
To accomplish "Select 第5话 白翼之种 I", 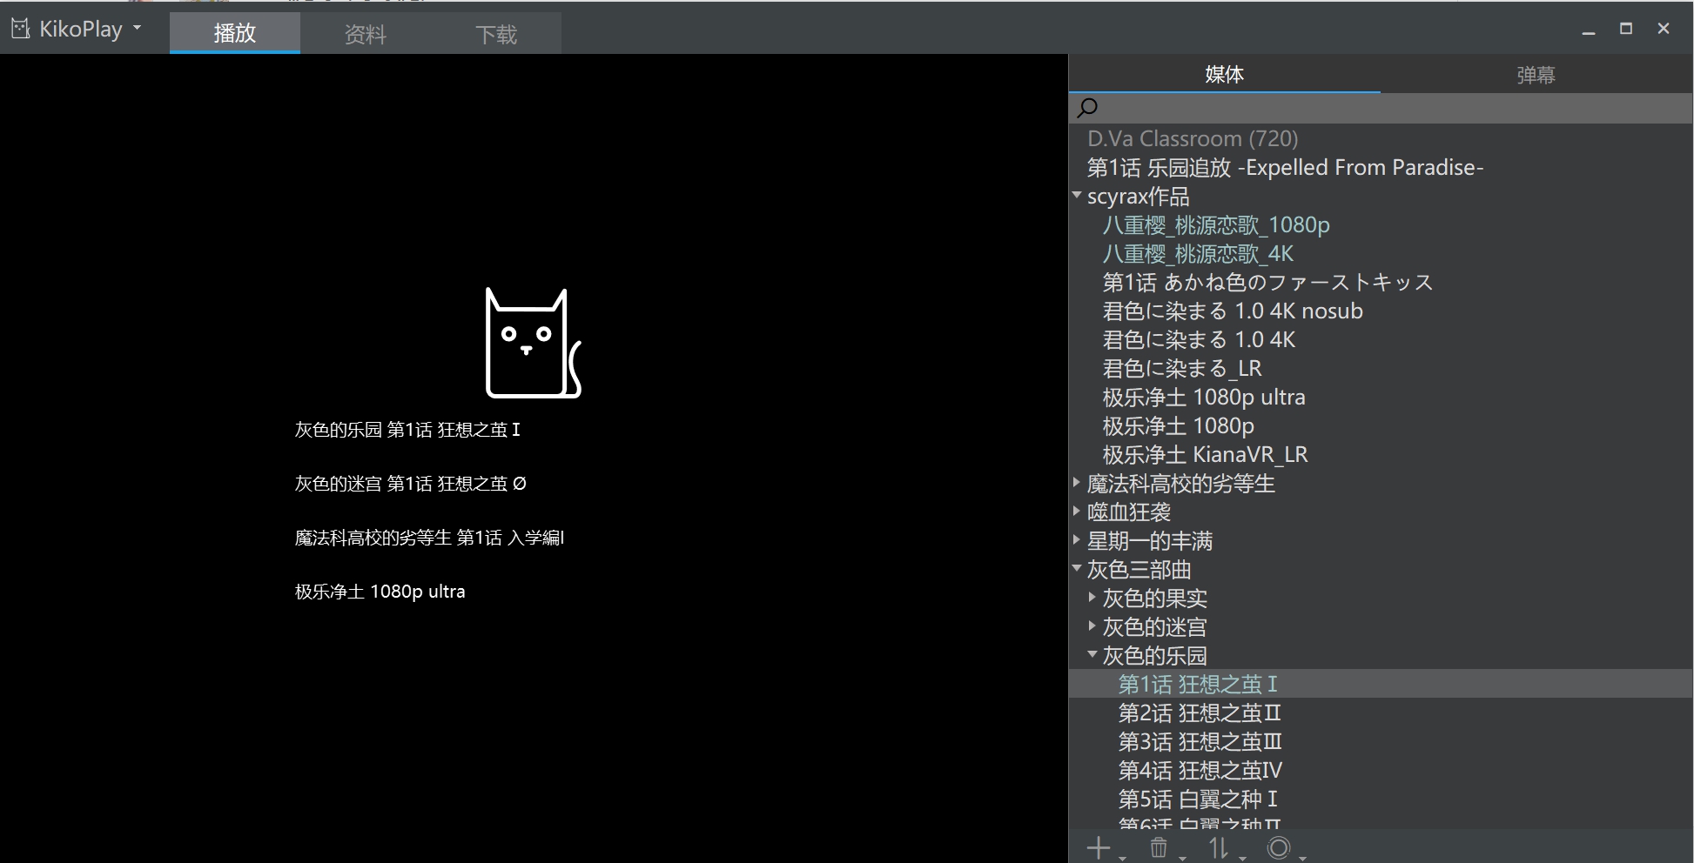I will coord(1198,799).
